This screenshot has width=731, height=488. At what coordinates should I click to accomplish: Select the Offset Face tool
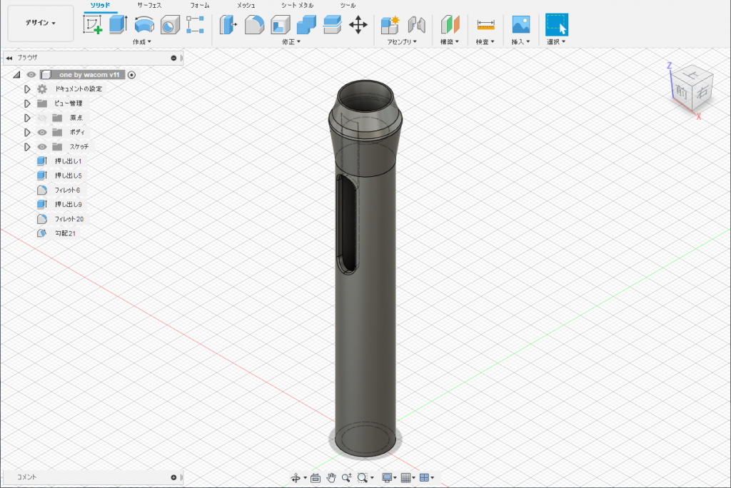(332, 25)
